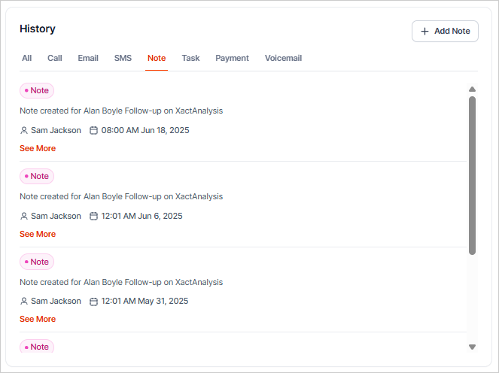This screenshot has width=499, height=373.
Task: Expand the Jun 6 note with See More
Action: [x=38, y=234]
